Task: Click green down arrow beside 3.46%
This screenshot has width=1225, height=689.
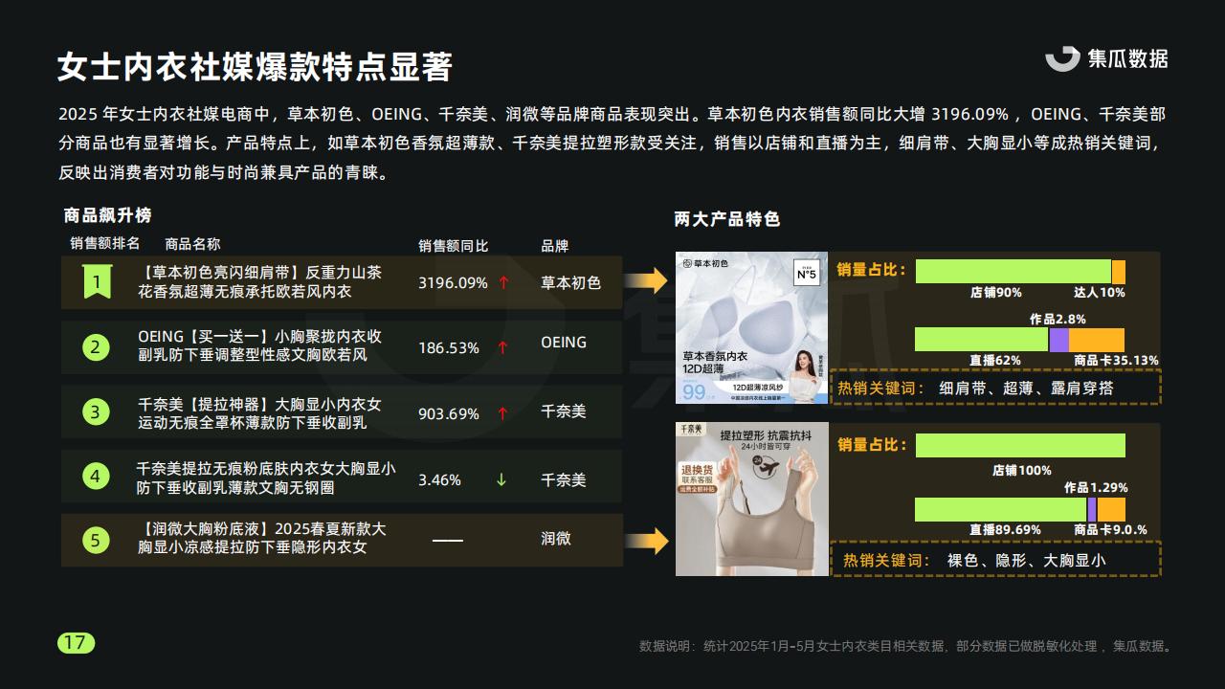Action: click(x=501, y=479)
